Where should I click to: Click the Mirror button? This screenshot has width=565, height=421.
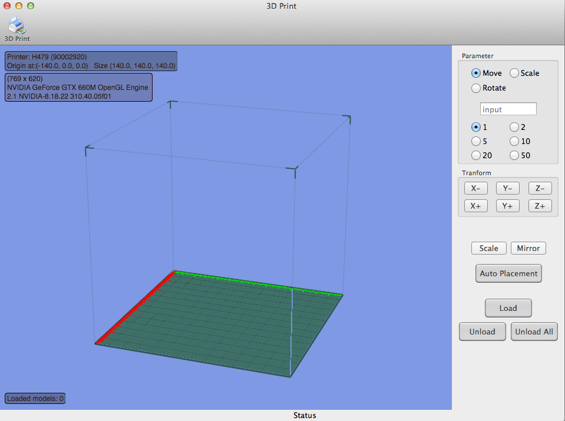pos(528,248)
